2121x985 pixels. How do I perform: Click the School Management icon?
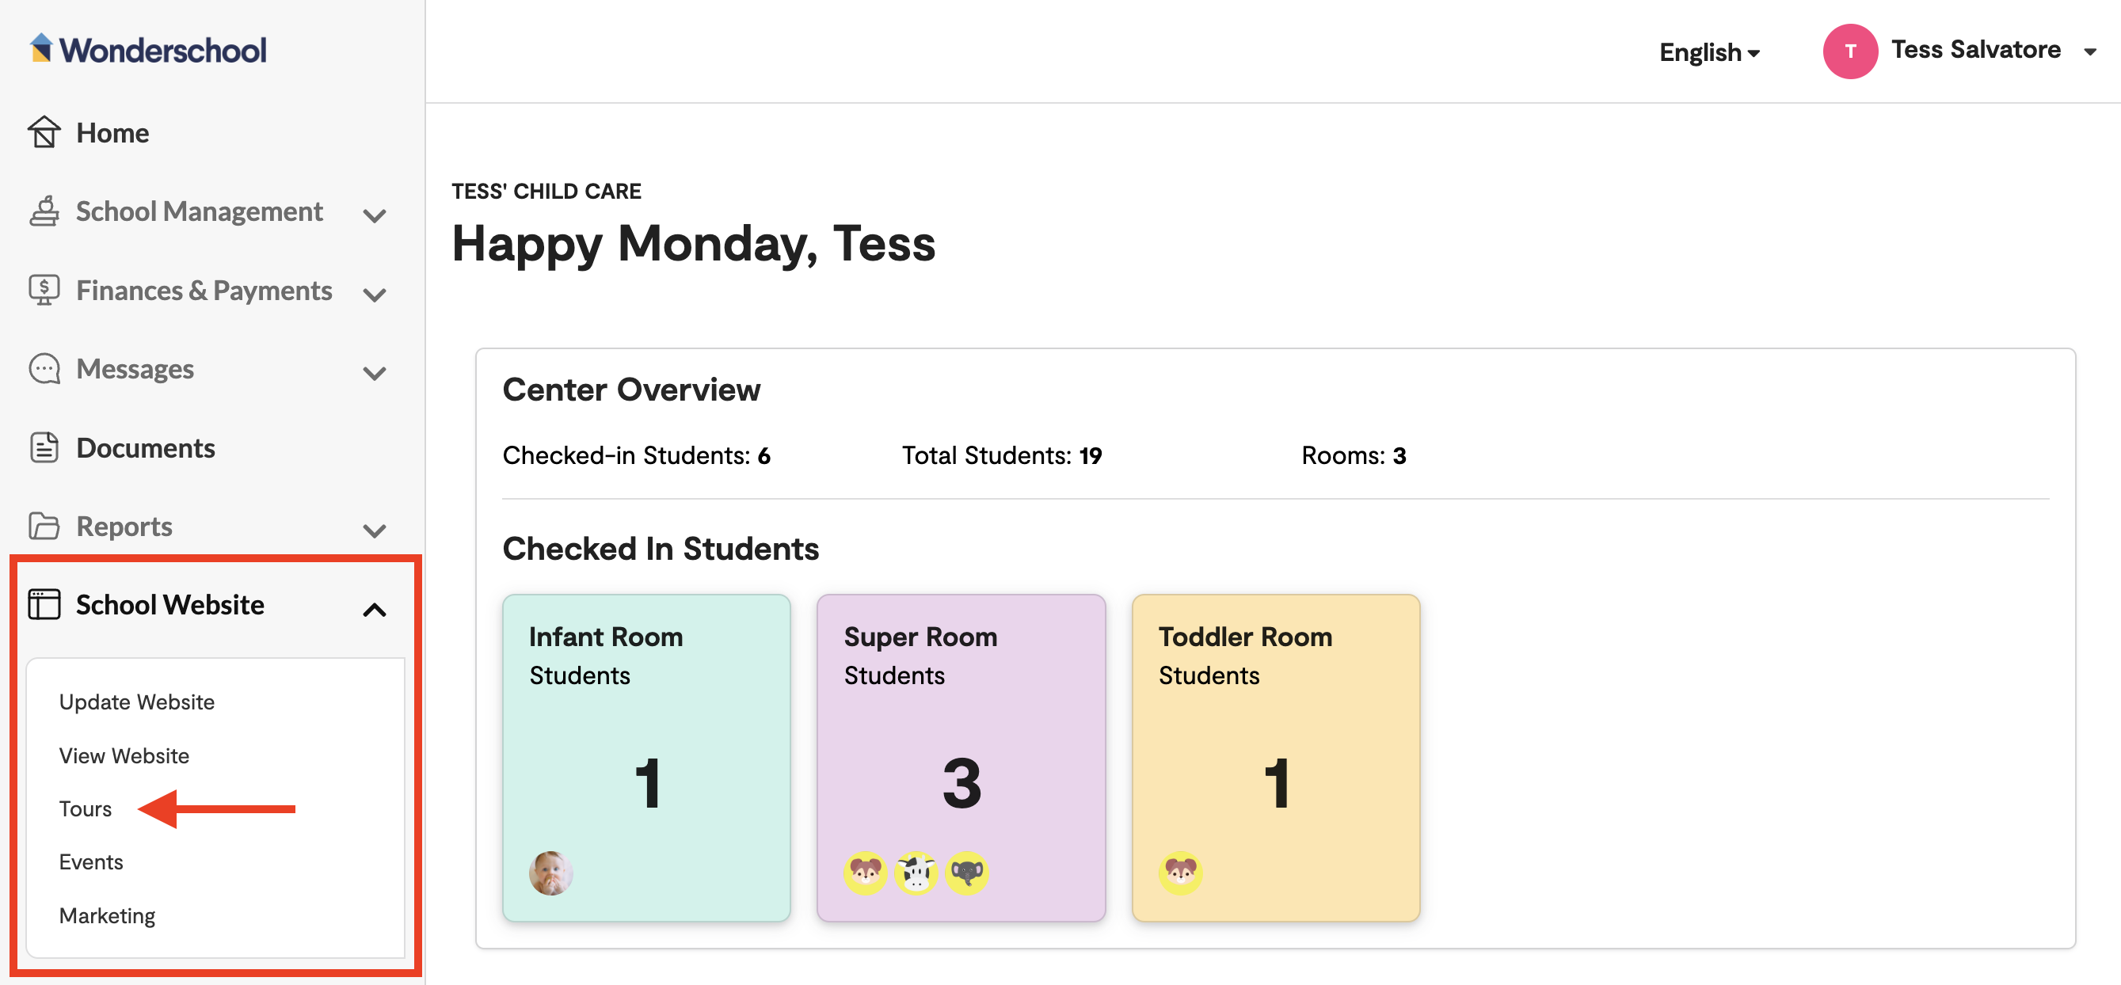44,211
